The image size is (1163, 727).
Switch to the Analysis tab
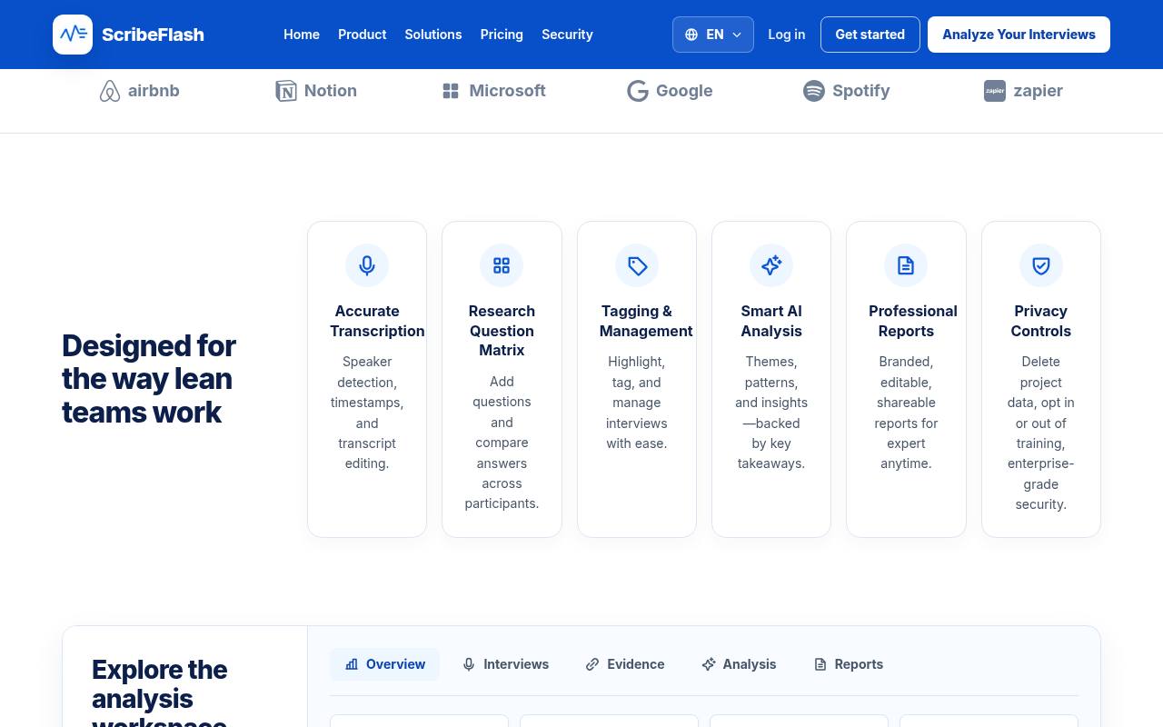coord(739,664)
